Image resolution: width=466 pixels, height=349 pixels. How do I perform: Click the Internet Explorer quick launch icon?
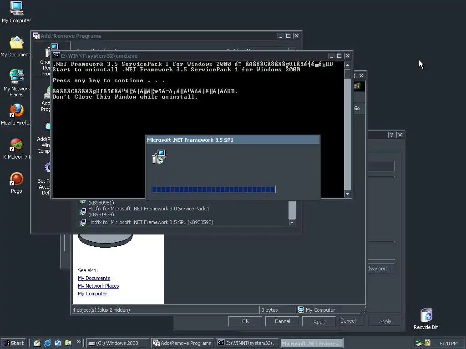pyautogui.click(x=47, y=343)
